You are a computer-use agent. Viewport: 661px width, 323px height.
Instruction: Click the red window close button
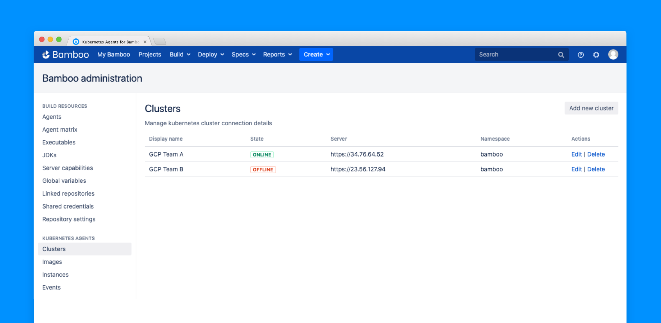click(42, 39)
